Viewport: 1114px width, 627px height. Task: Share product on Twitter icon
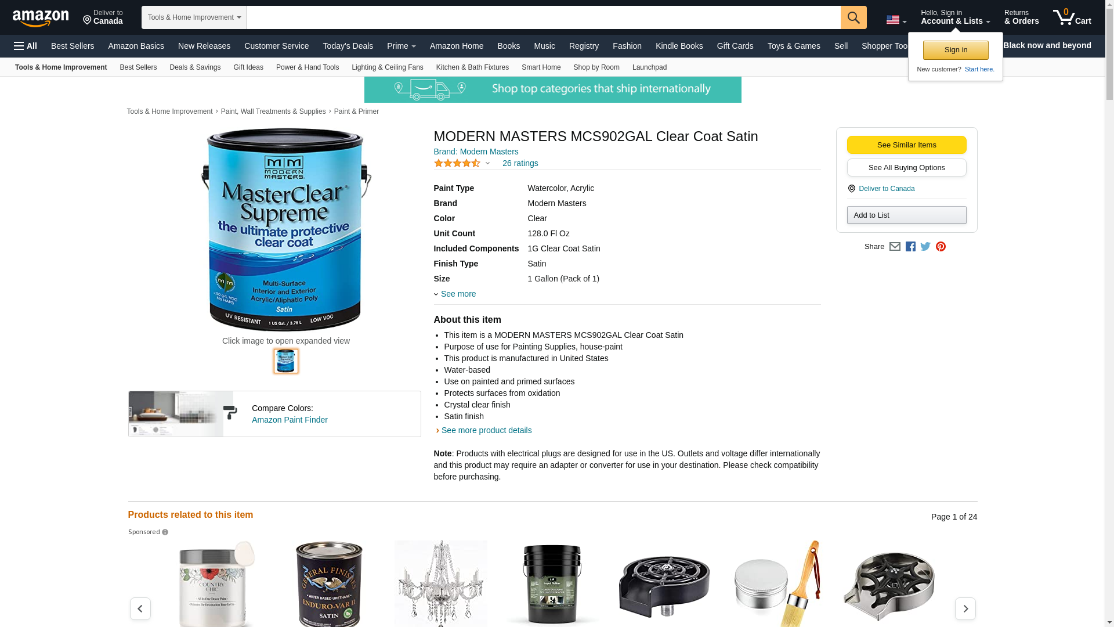pyautogui.click(x=925, y=247)
